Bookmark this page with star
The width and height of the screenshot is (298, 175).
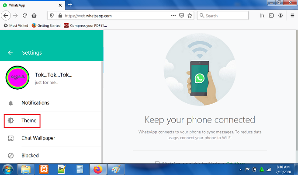pos(190,16)
